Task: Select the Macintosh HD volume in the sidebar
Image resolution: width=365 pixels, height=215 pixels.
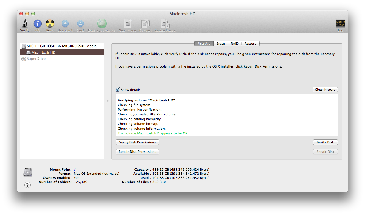Action: click(x=62, y=52)
